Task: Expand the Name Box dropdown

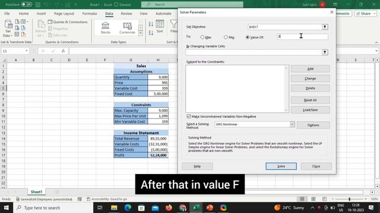Action: [26, 51]
